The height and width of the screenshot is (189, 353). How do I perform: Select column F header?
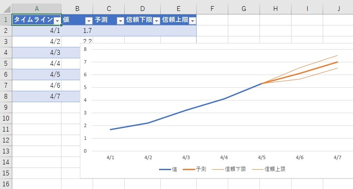pyautogui.click(x=212, y=8)
